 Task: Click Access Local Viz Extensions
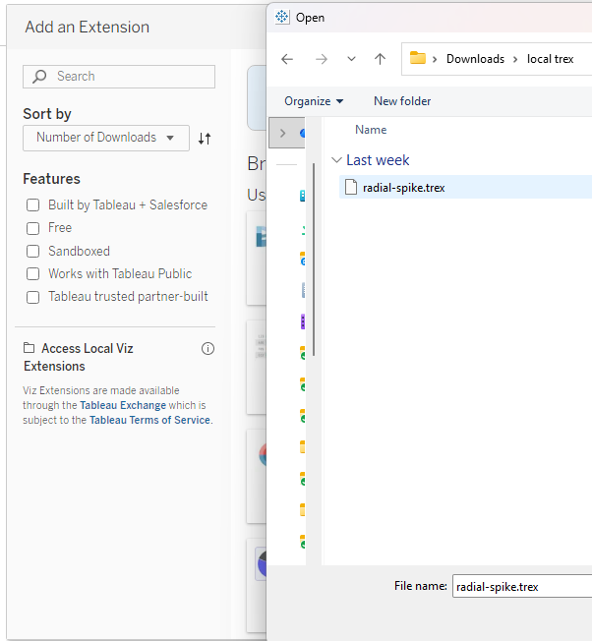(79, 357)
